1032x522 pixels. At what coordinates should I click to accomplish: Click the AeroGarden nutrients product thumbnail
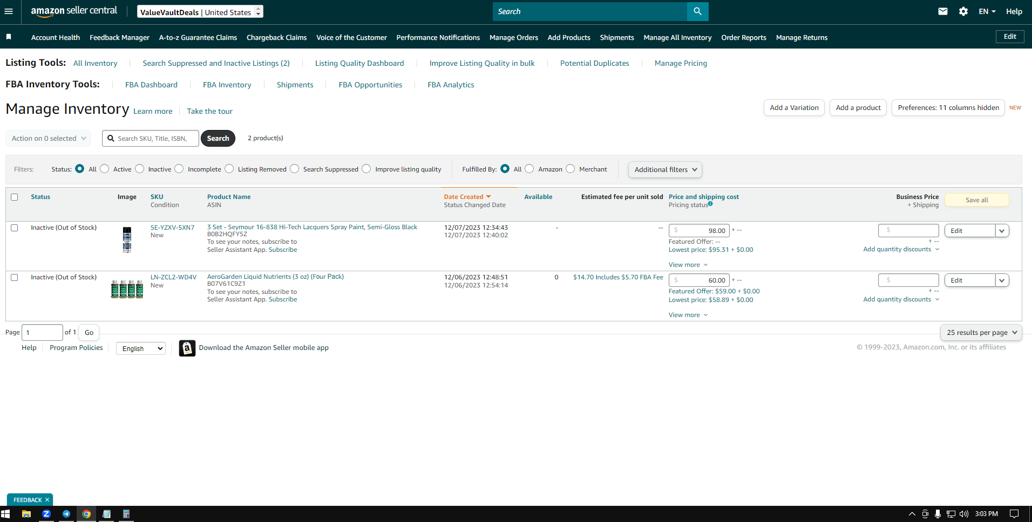(127, 289)
